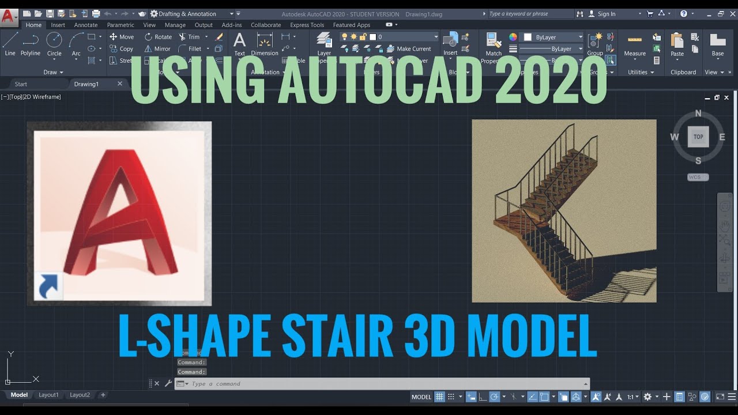Open the annotation scale 1:1 dropdown
The width and height of the screenshot is (738, 415).
tap(632, 397)
